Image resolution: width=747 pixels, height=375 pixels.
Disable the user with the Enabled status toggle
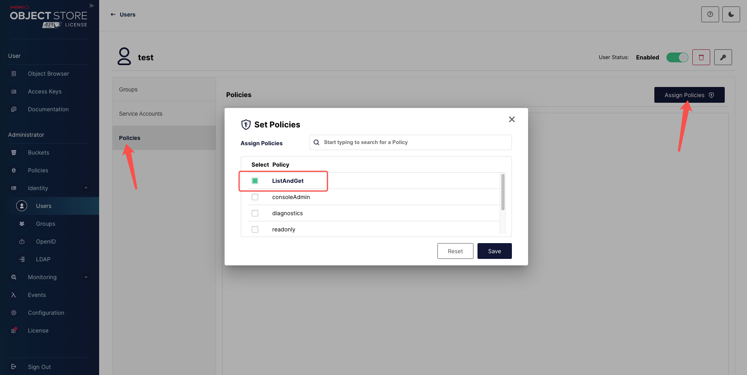(677, 57)
